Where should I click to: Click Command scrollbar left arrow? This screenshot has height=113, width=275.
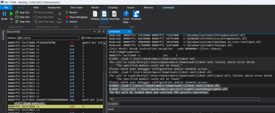click(111, 99)
